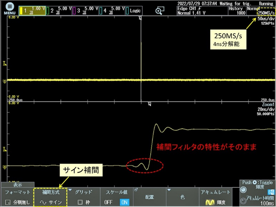The width and height of the screenshot is (276, 207).
Task: Open the 配置 menu
Action: tap(149, 197)
